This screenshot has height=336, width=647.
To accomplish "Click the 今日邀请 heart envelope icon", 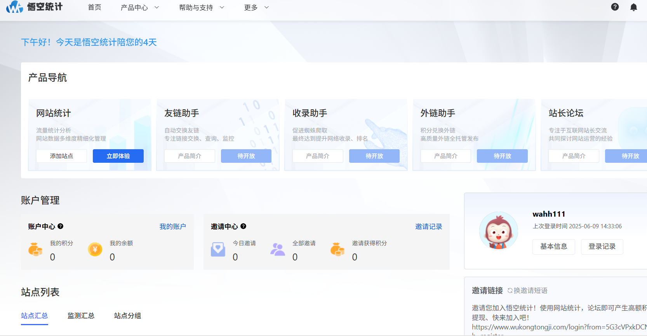I will (x=218, y=250).
